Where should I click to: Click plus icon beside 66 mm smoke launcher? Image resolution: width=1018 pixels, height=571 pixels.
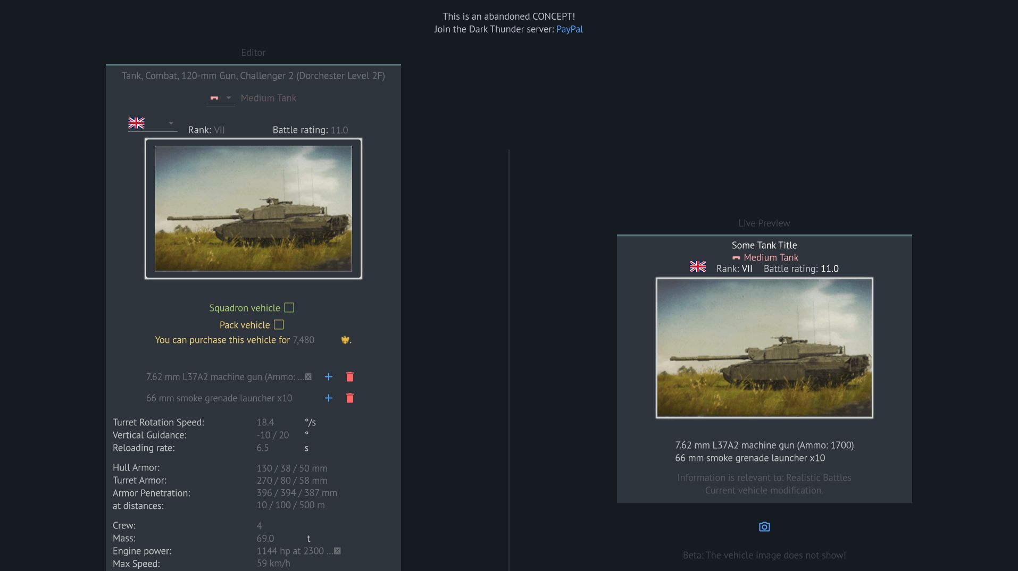point(329,398)
